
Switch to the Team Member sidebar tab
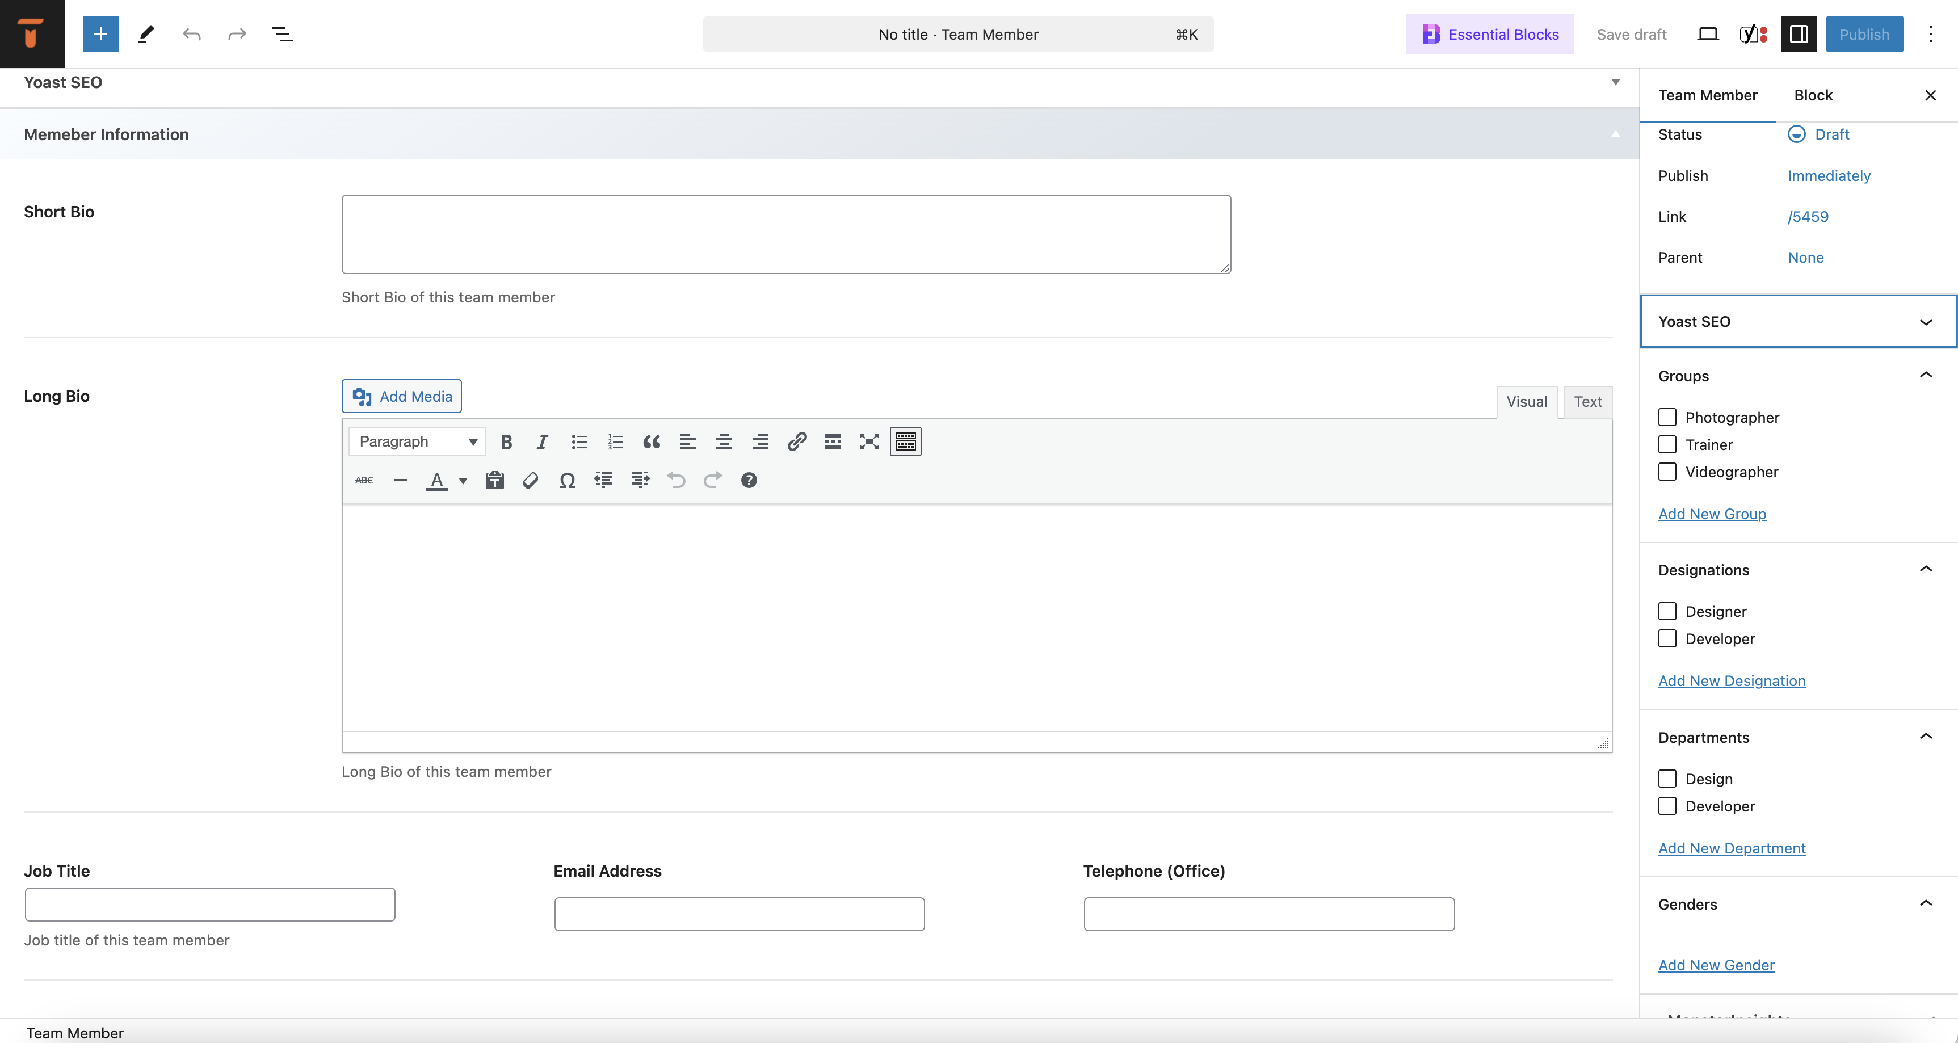pos(1707,95)
